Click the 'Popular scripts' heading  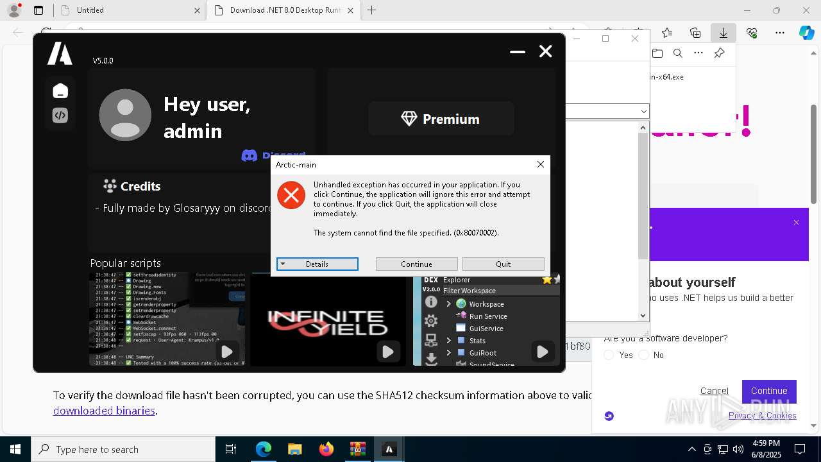tap(125, 263)
